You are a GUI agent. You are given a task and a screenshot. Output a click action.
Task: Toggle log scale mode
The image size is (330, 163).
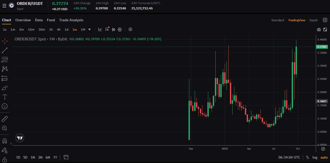coord(315,157)
